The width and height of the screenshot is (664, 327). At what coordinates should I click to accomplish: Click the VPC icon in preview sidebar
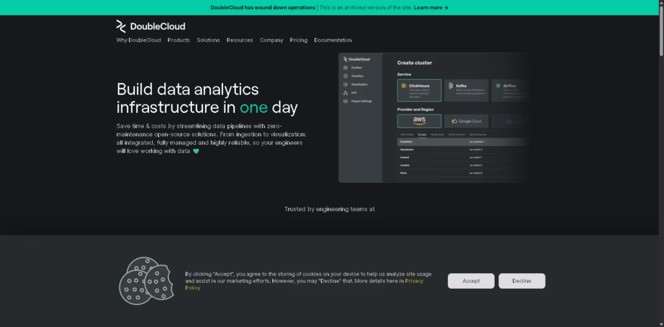(346, 93)
